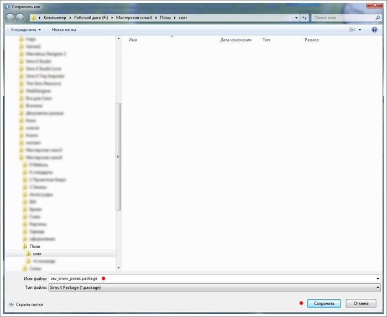This screenshot has height=317, width=387.
Task: Click Новая папка in the toolbar
Action: pos(64,29)
